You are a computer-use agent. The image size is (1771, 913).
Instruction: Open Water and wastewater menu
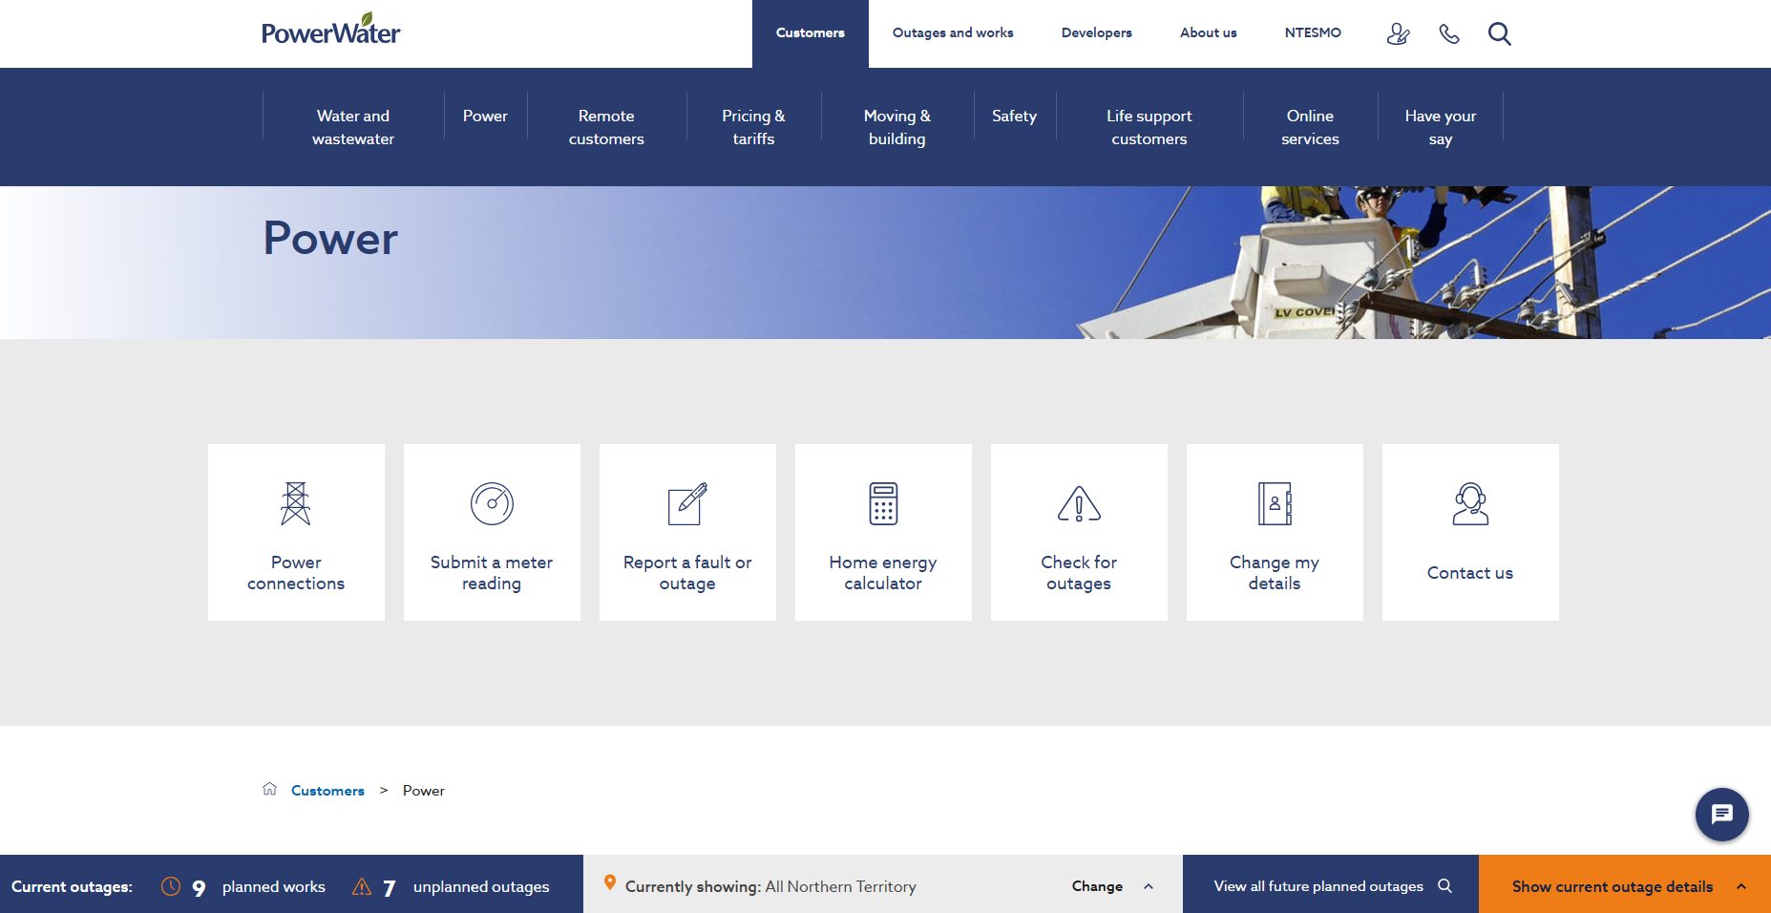point(353,127)
